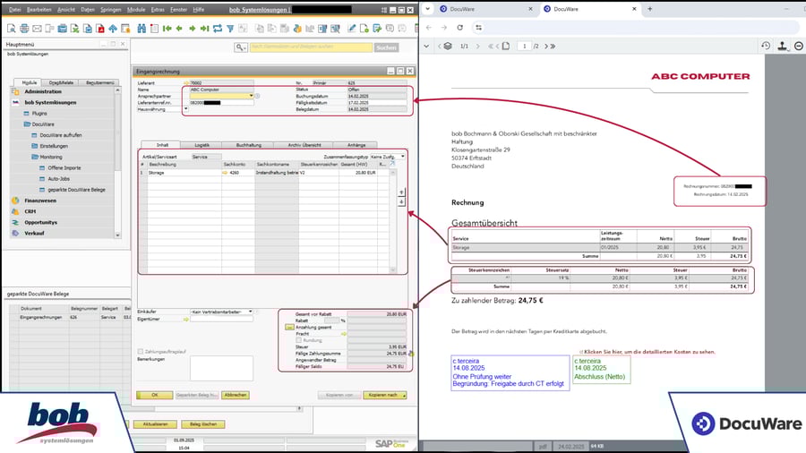Collapse the Monitoring tree folder
806x453 pixels.
35,157
